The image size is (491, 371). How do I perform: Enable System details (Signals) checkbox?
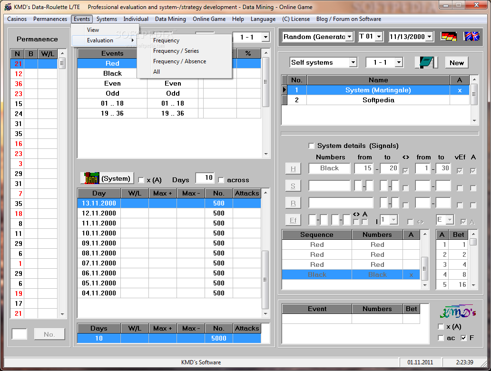coord(311,146)
